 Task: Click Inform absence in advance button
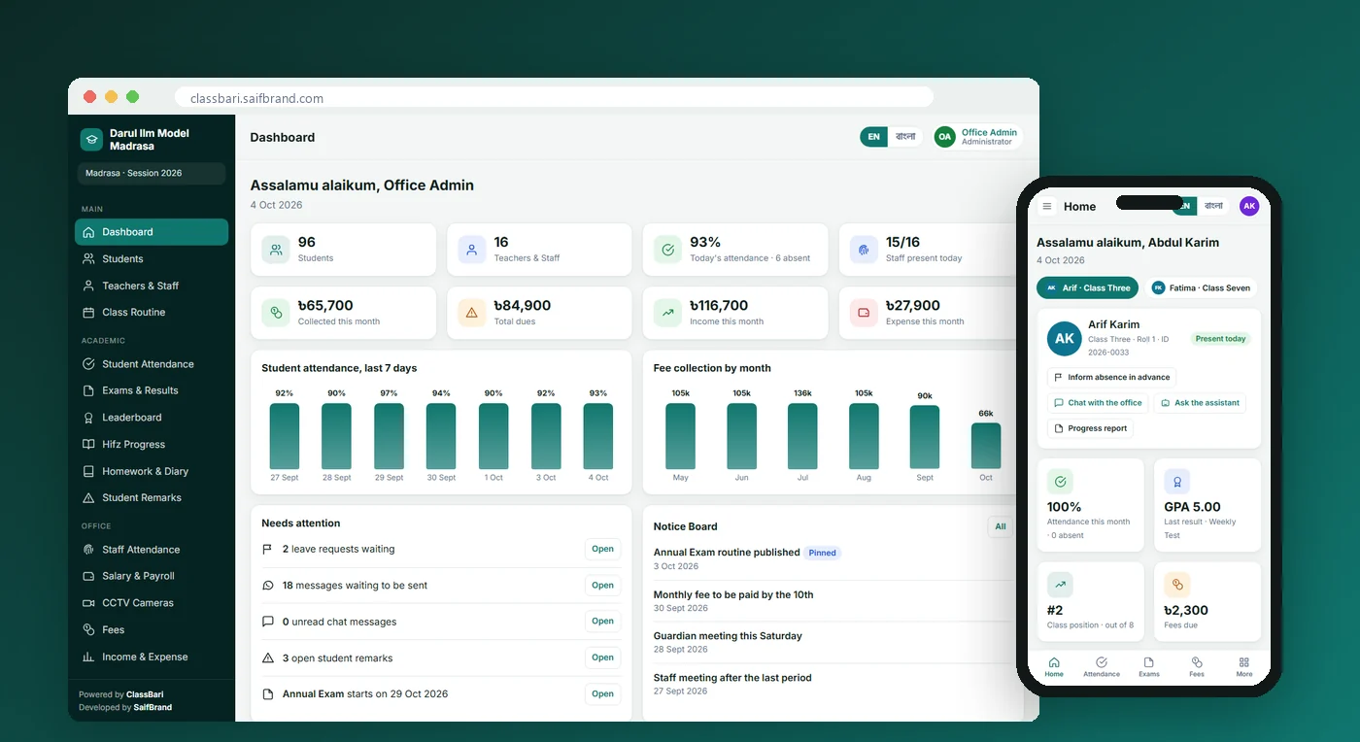1111,378
